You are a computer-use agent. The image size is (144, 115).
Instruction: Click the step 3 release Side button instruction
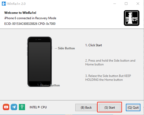pos(108,78)
